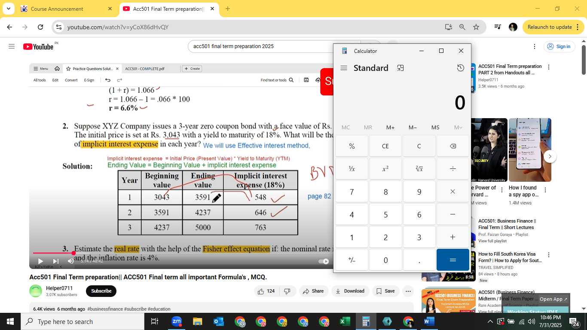Toggle the YouTube autoplay switch

click(324, 261)
